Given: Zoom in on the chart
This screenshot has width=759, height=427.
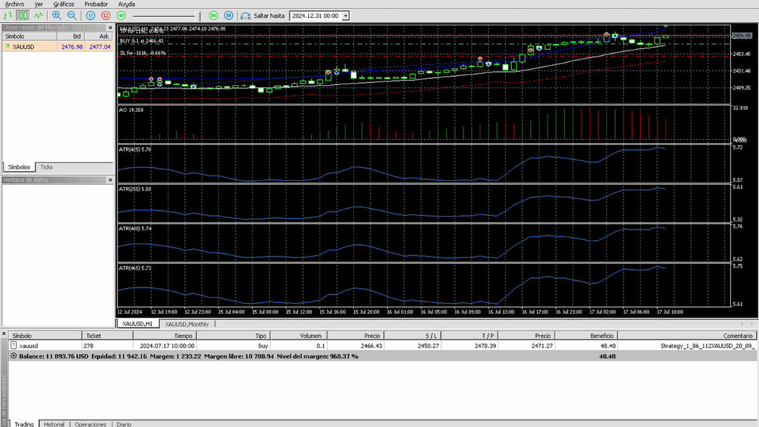Looking at the screenshot, I should (57, 15).
